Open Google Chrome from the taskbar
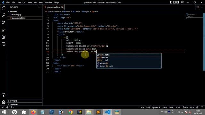205x115 pixels. 70,112
